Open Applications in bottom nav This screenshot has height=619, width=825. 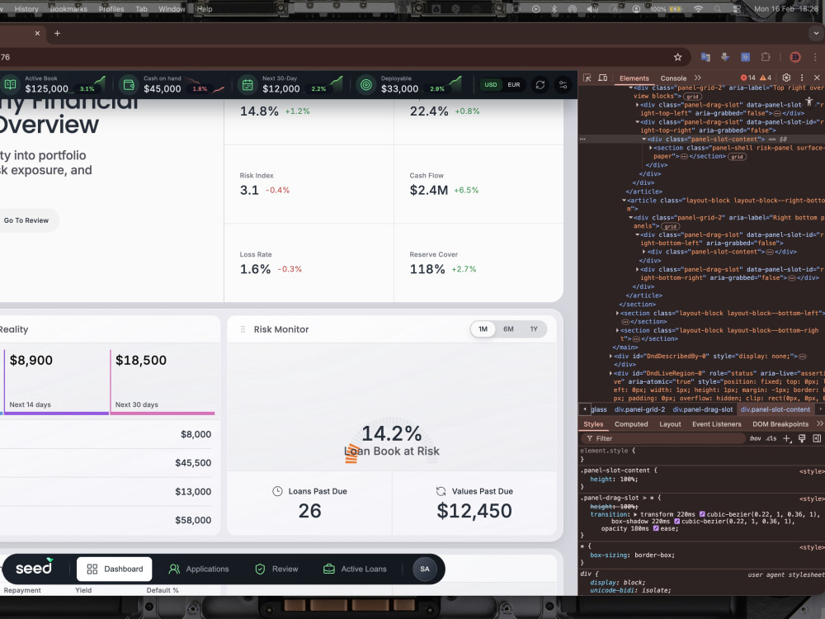tap(198, 569)
